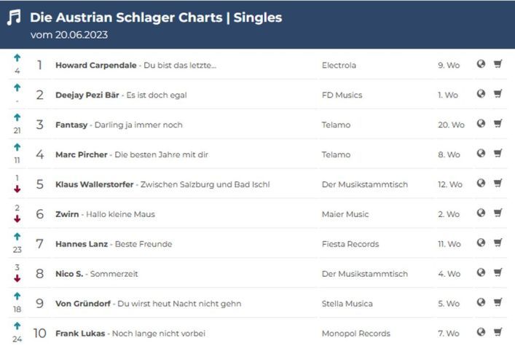Click the Austrian Schlager Charts Singles heading
Viewport: 515px width, 346px height.
[x=156, y=17]
